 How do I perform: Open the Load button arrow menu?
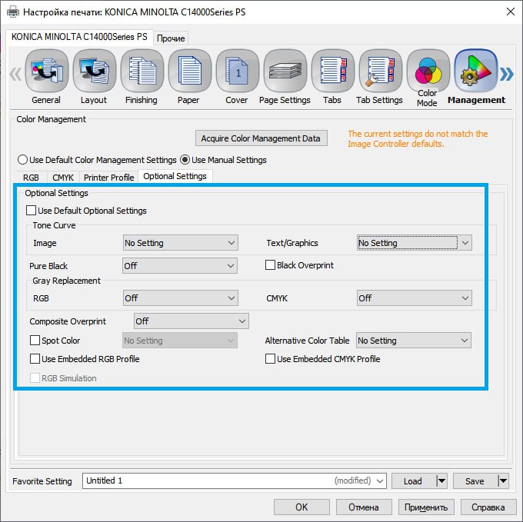pos(441,481)
